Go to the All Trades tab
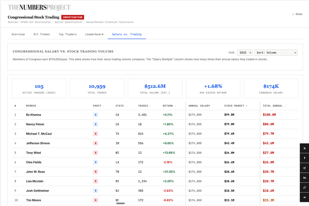Viewport: 309px width, 206px height. (x=41, y=34)
